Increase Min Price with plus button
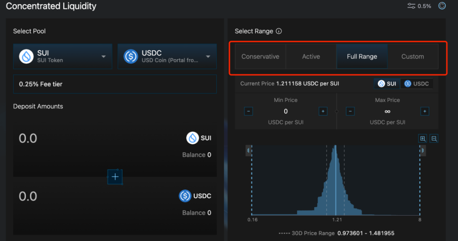 coord(323,111)
